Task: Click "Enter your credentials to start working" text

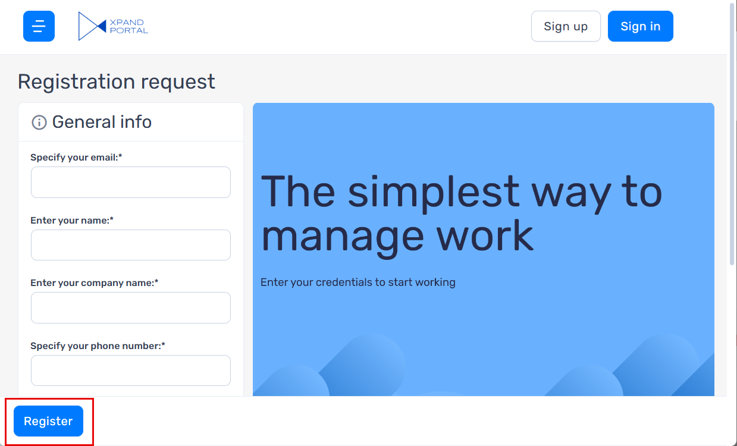Action: pos(357,282)
